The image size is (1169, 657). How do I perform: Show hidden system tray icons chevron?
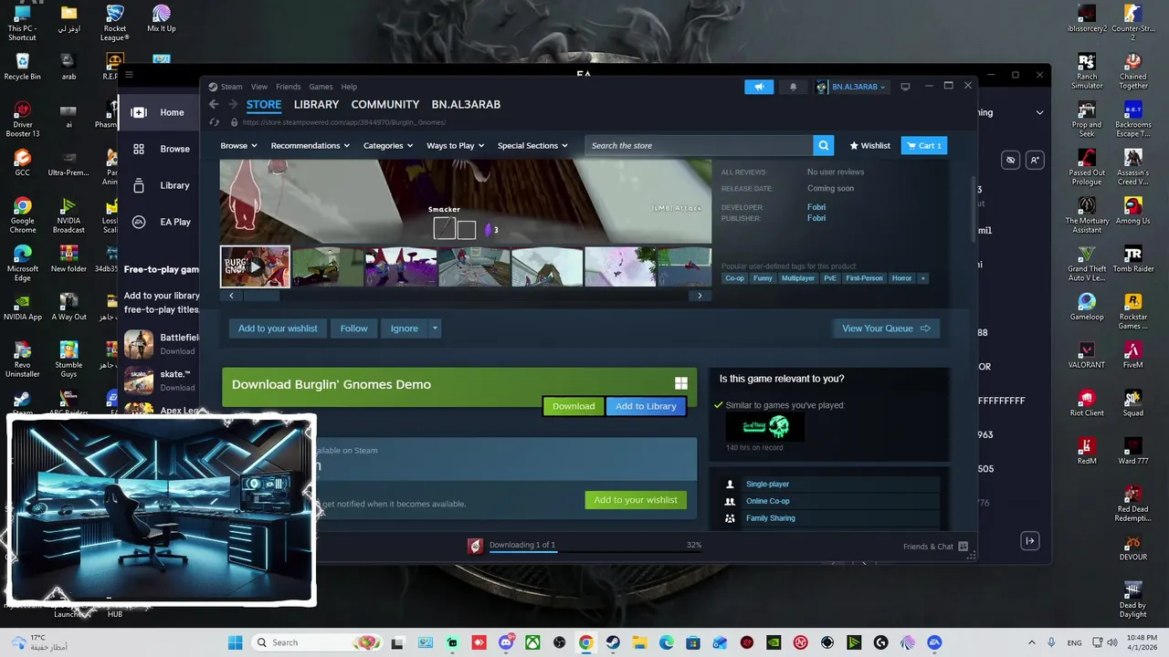tap(1031, 642)
